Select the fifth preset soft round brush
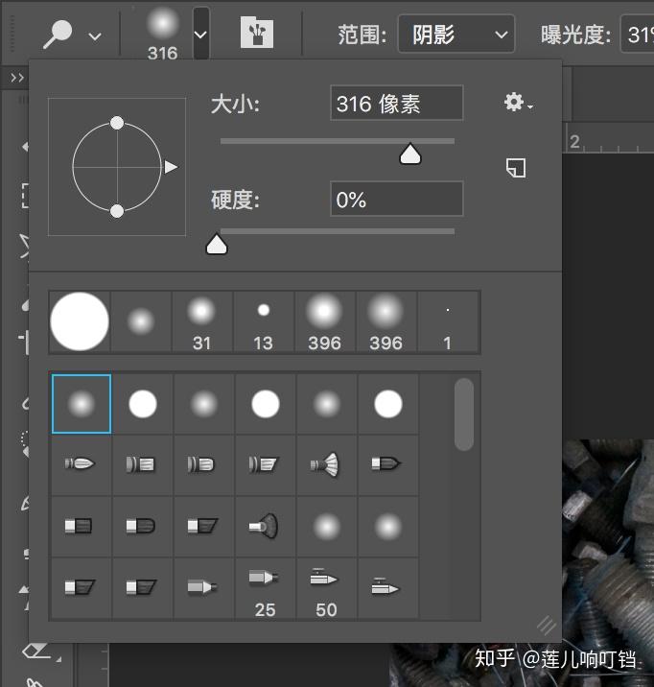Image resolution: width=654 pixels, height=687 pixels. point(327,404)
